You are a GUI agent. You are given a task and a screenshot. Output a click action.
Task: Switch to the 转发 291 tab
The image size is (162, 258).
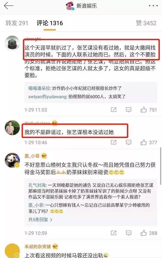(x=17, y=23)
